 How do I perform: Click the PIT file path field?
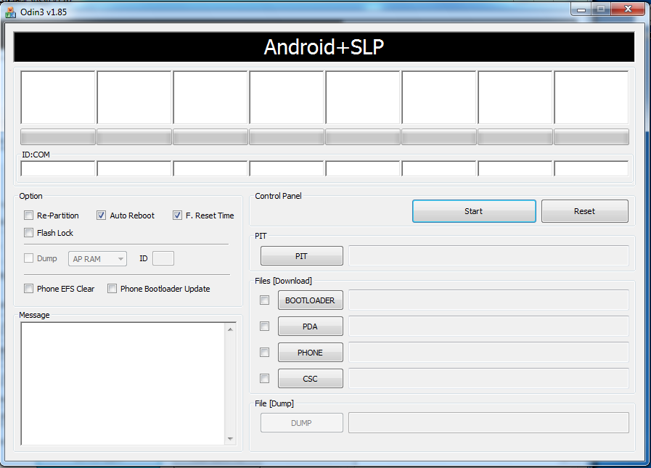coord(488,256)
